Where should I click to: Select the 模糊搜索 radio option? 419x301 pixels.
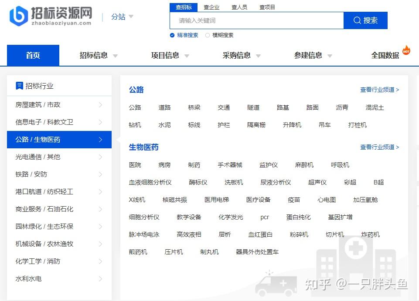point(208,35)
